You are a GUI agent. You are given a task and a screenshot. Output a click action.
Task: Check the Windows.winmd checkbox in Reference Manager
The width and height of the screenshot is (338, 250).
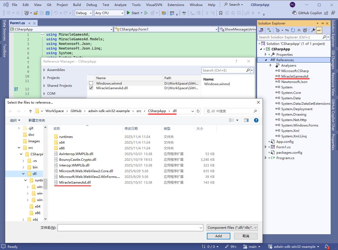point(92,83)
